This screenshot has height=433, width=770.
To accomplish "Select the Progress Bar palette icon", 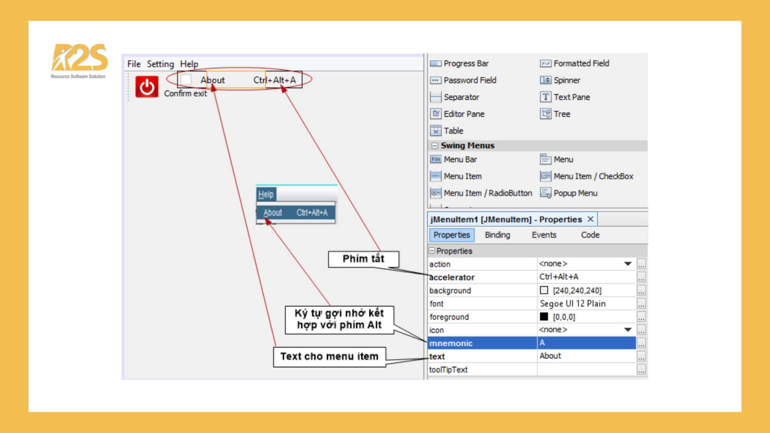I will (436, 64).
